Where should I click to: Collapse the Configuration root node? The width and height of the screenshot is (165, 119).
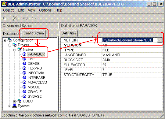pyautogui.click(x=5, y=40)
